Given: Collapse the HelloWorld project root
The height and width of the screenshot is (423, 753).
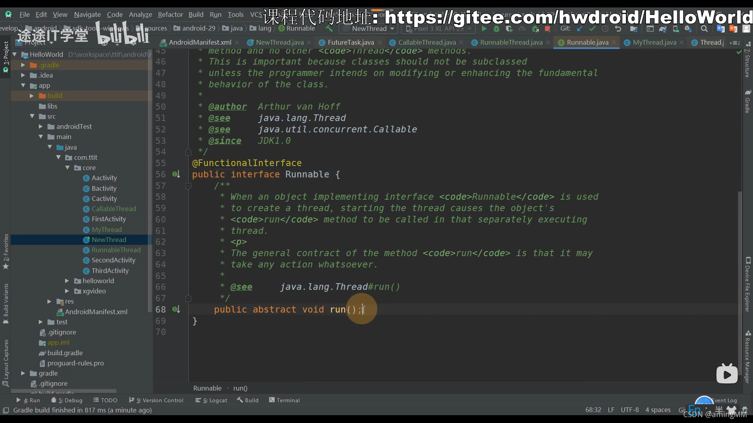Looking at the screenshot, I should (x=15, y=54).
